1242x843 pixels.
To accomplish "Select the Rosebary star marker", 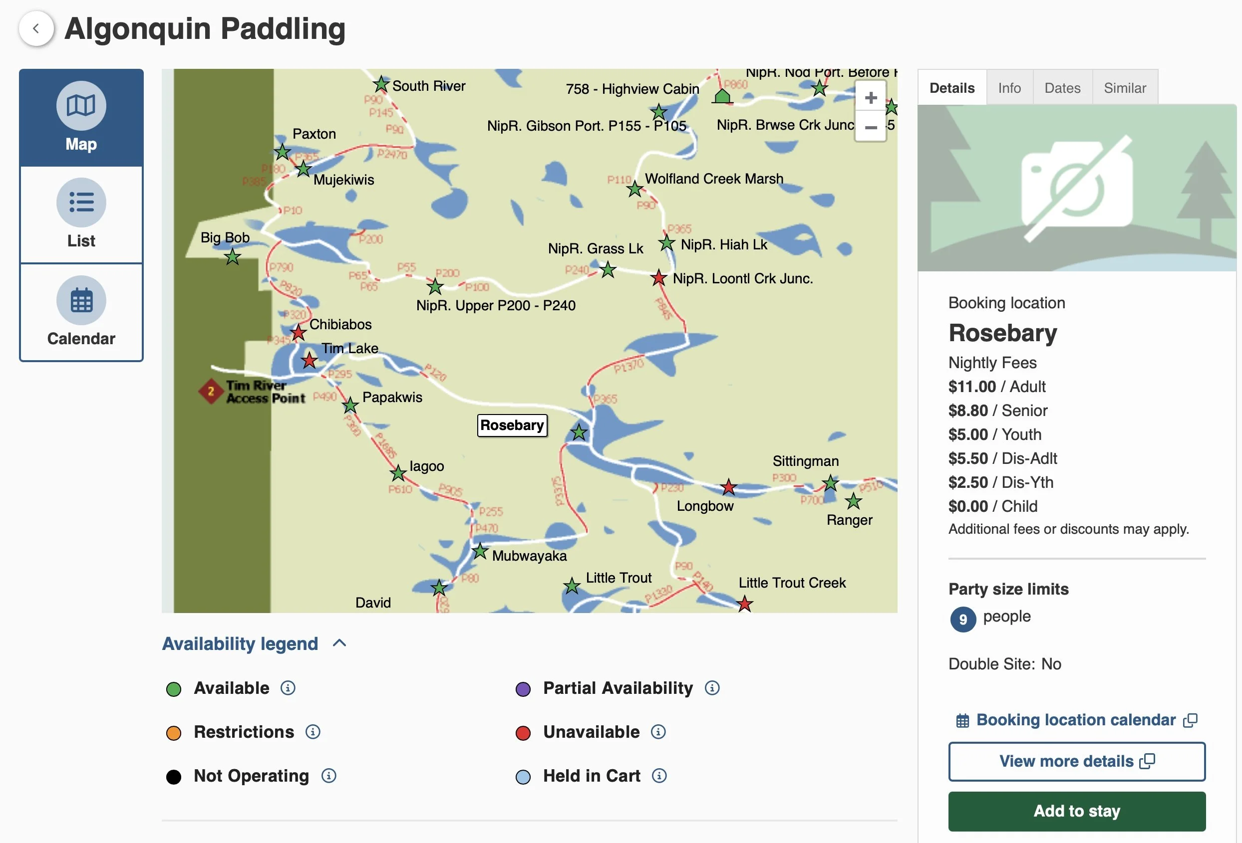I will tap(578, 432).
